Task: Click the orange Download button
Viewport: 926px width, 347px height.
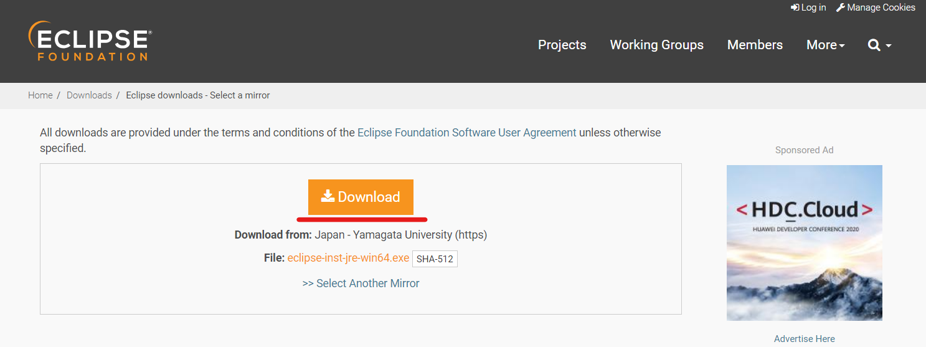Action: click(361, 197)
